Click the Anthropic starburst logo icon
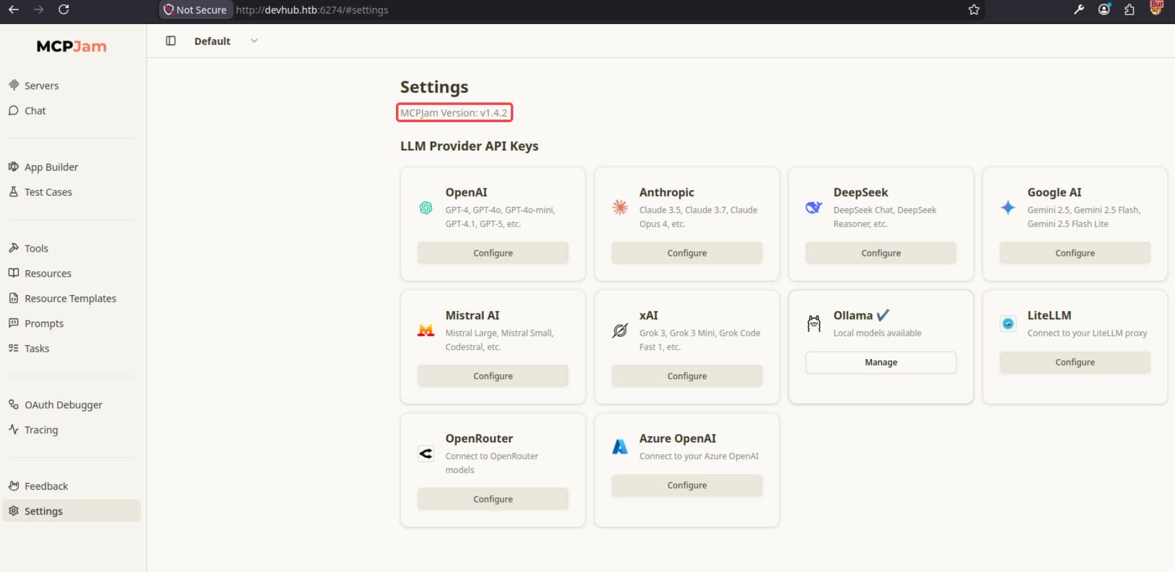 coord(620,207)
